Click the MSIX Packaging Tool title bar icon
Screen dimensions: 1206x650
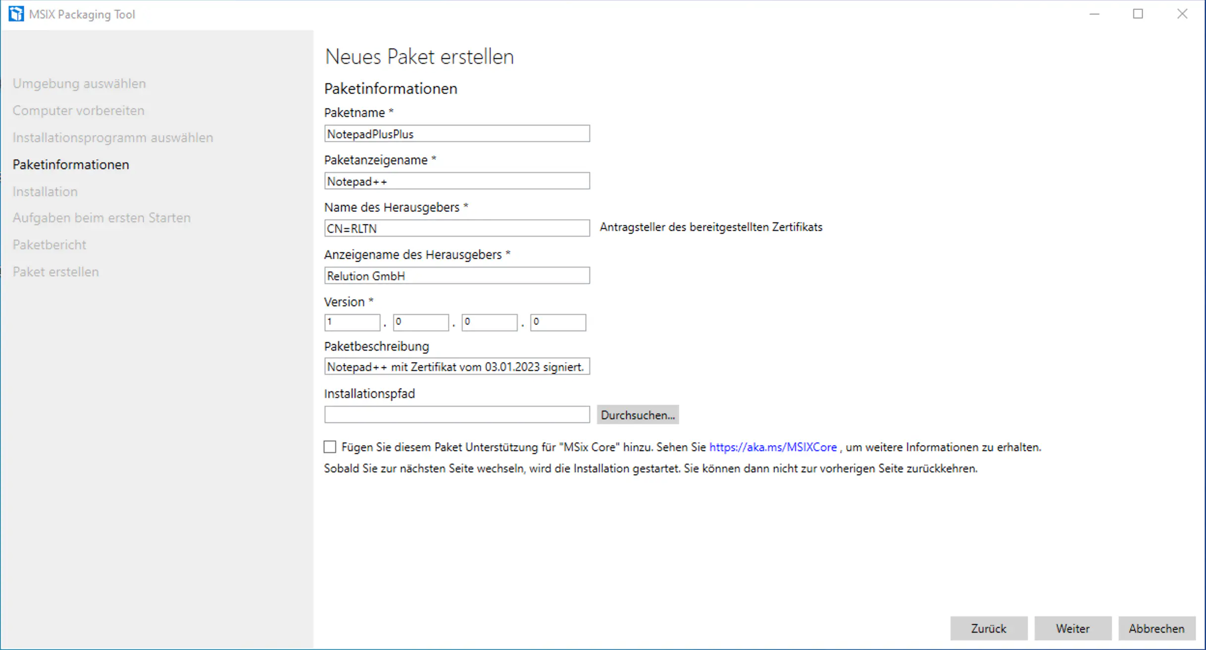click(16, 13)
